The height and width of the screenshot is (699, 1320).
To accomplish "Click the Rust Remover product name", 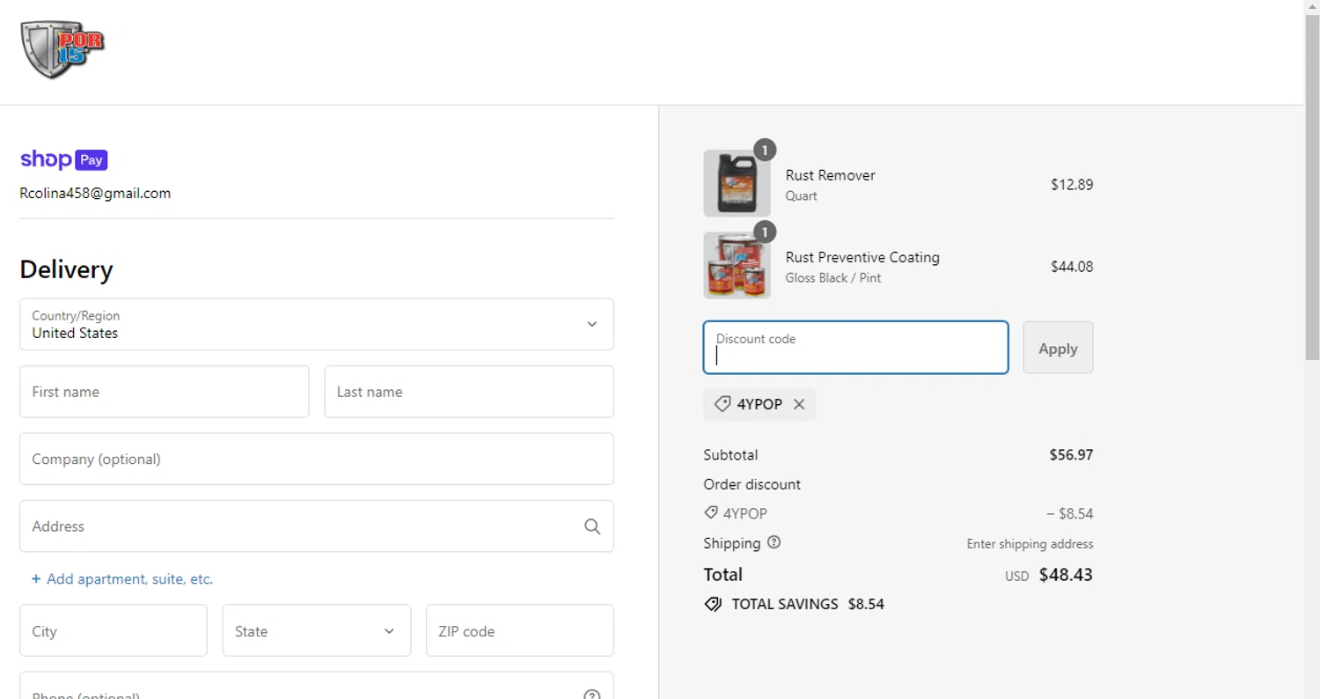I will [x=830, y=175].
